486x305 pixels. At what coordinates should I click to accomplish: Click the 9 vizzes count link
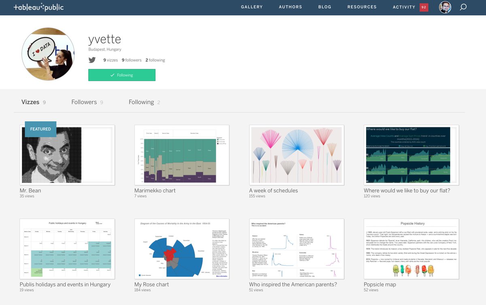point(111,60)
